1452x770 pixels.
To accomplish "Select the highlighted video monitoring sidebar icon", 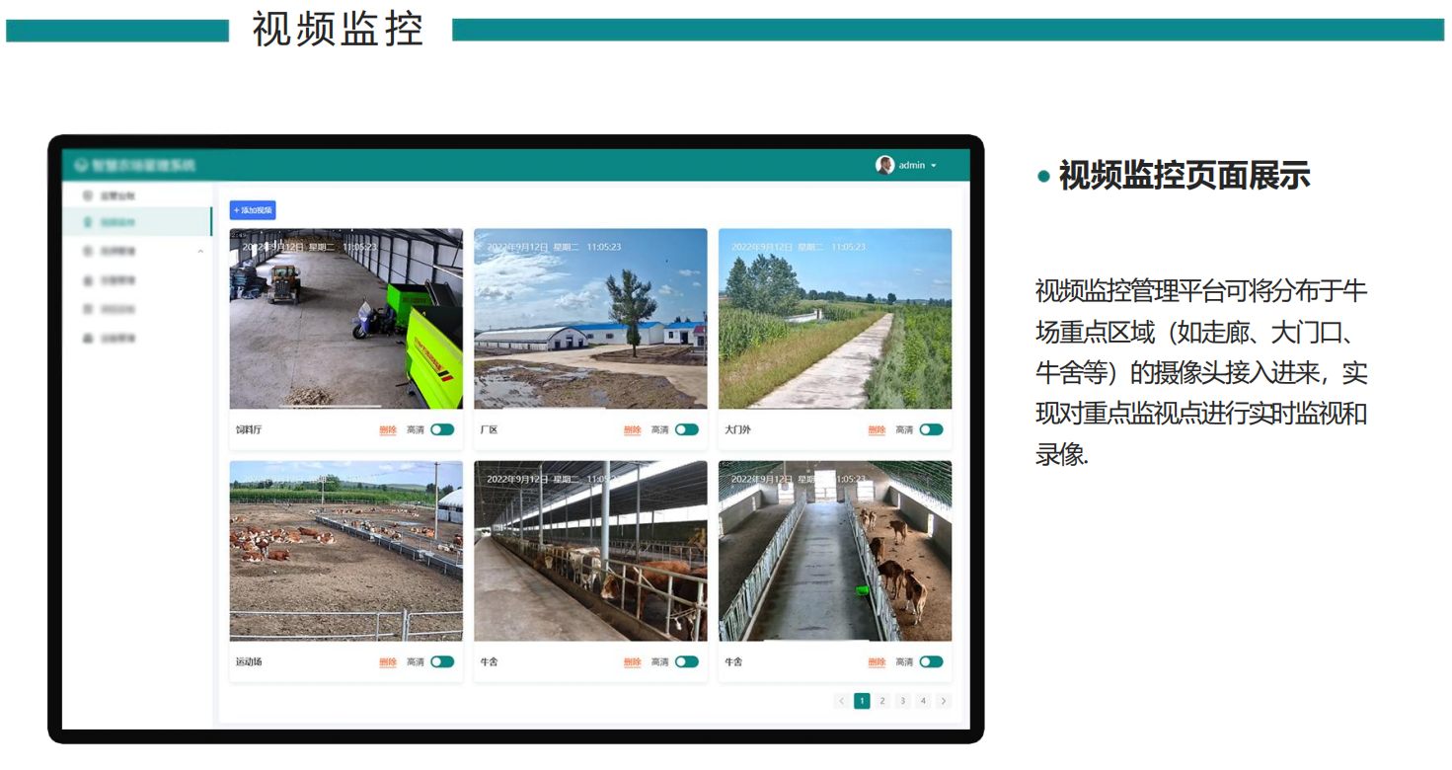I will (88, 223).
